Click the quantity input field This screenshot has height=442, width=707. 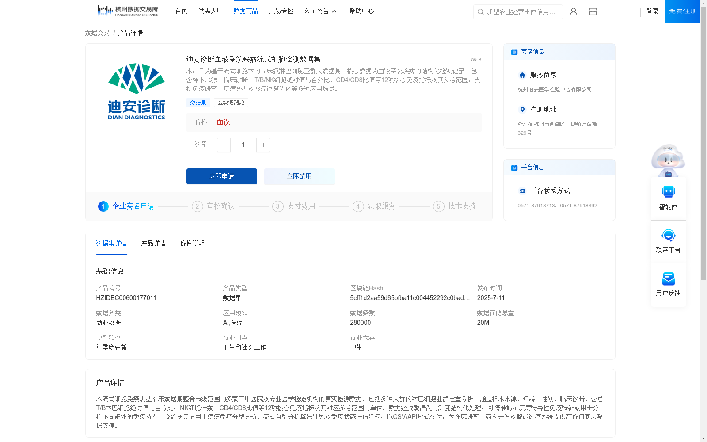243,145
